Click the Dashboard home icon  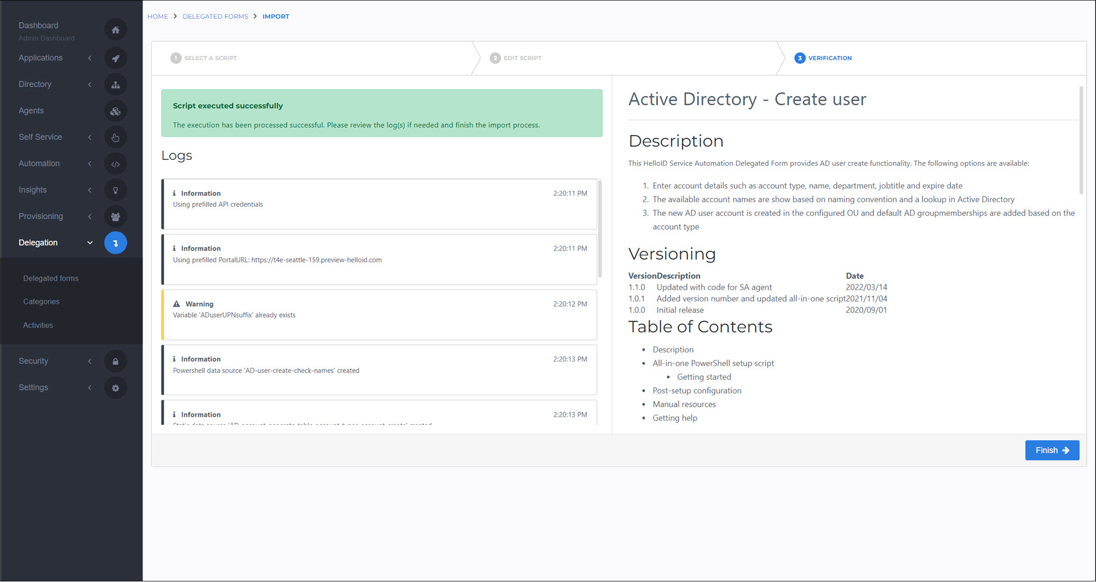[115, 30]
